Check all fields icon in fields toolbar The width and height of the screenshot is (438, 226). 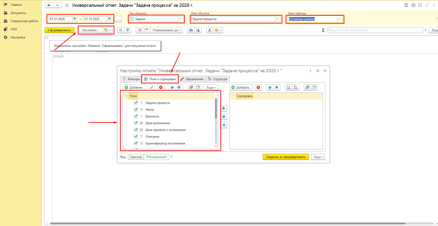[191, 87]
